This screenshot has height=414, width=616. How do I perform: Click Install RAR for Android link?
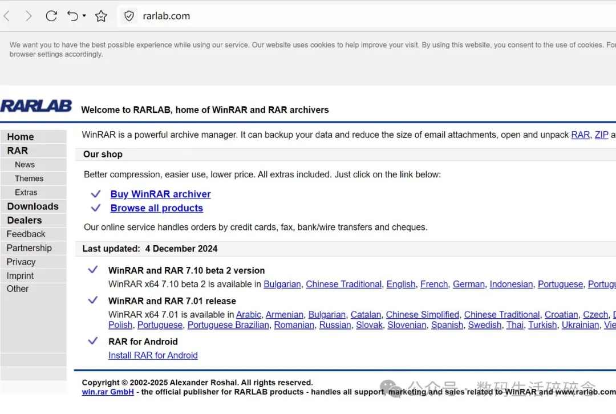point(153,355)
